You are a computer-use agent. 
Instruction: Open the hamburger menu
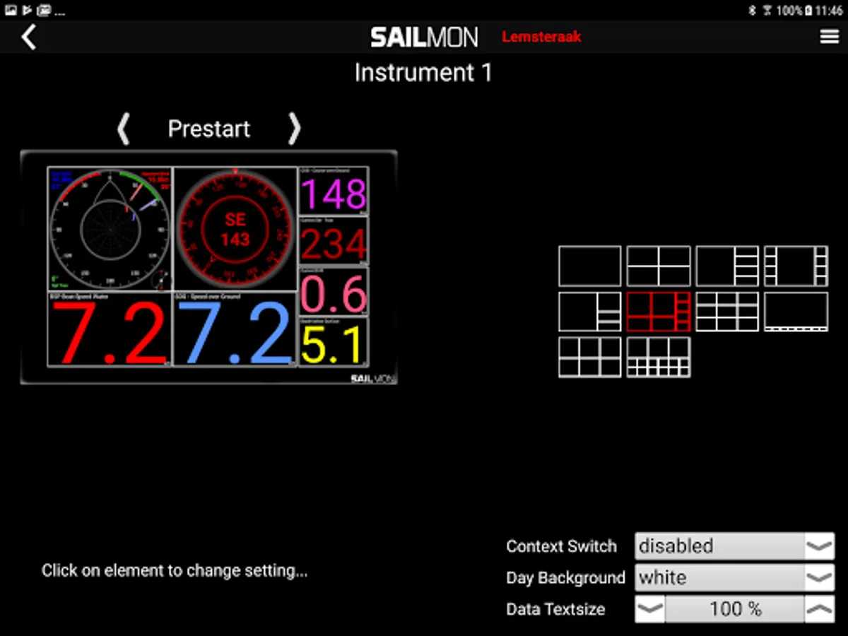[829, 37]
